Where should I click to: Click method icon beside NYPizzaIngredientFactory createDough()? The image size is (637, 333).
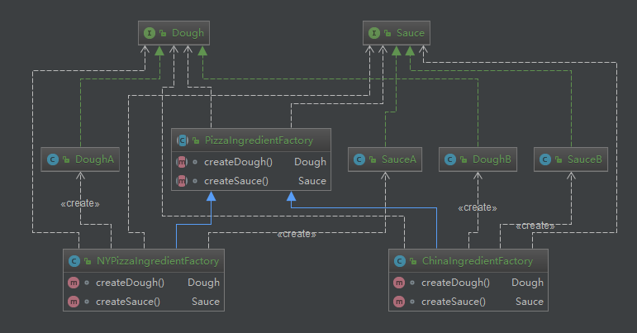click(x=74, y=283)
